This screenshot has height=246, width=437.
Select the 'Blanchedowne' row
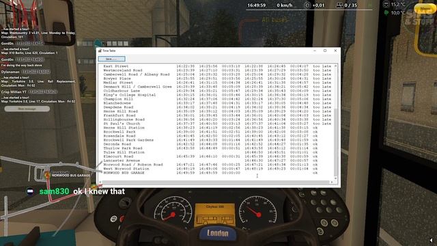coord(217,103)
